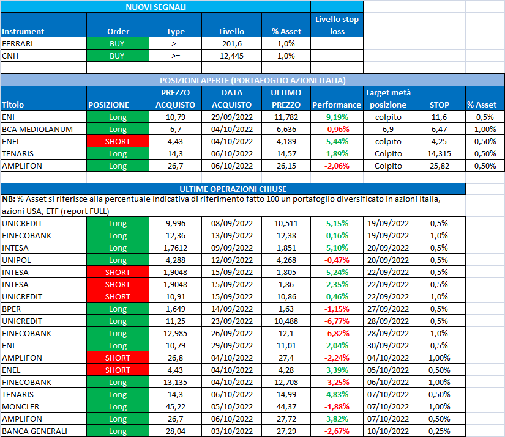Click the Type column header
The width and height of the screenshot is (505, 437).
[x=176, y=25]
